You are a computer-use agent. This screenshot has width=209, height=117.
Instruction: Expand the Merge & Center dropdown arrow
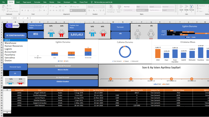point(84,10)
